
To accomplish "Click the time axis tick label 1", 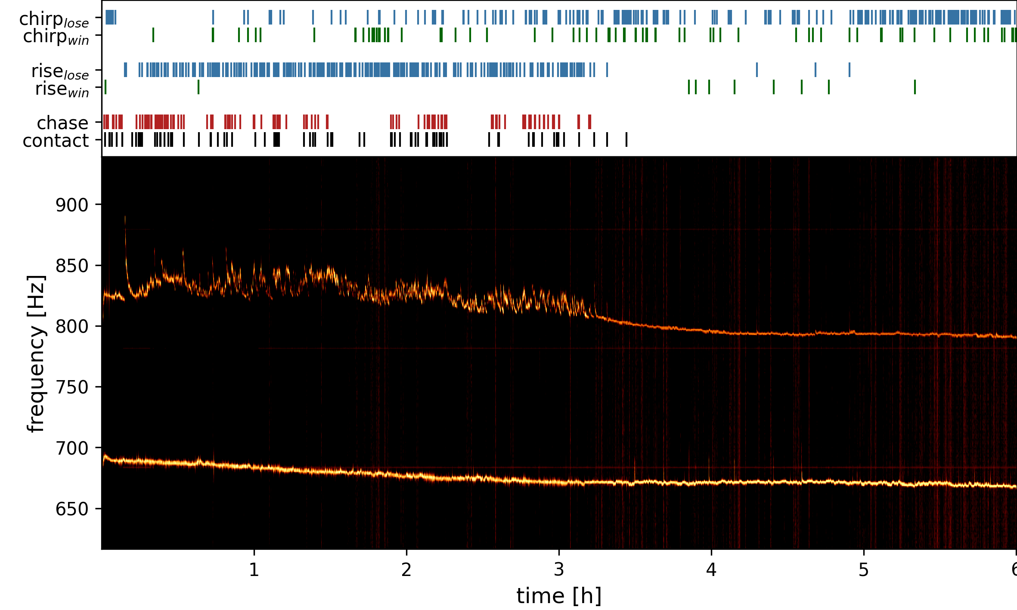I will [x=254, y=570].
